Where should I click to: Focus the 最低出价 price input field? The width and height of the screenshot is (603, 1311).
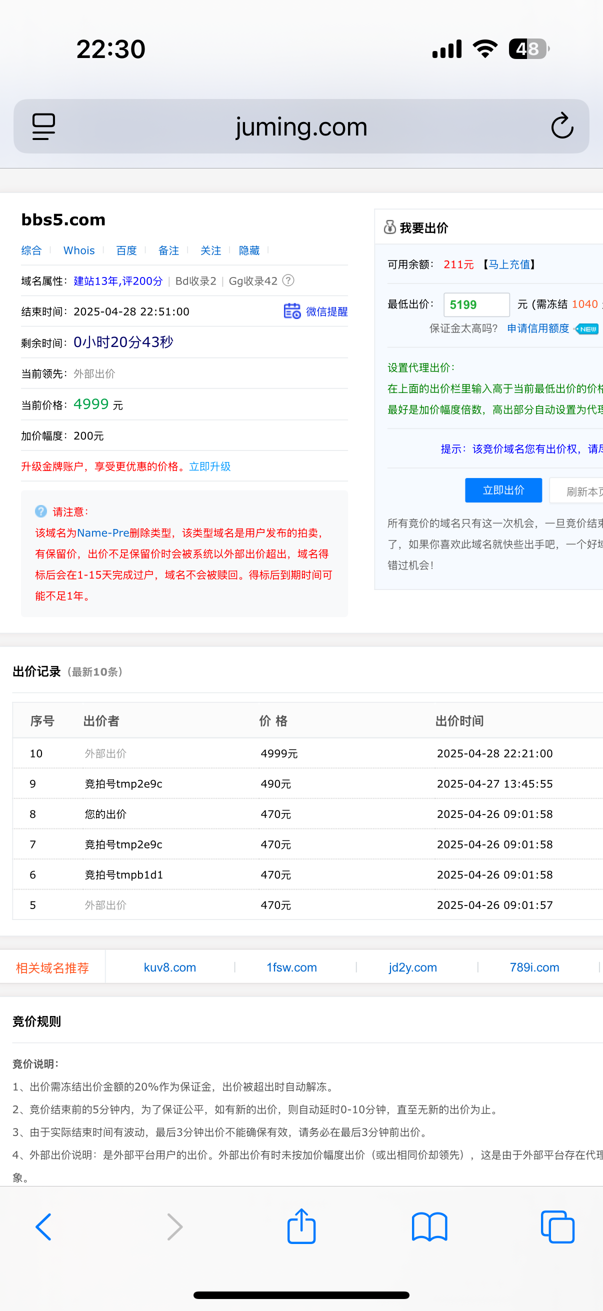point(476,305)
